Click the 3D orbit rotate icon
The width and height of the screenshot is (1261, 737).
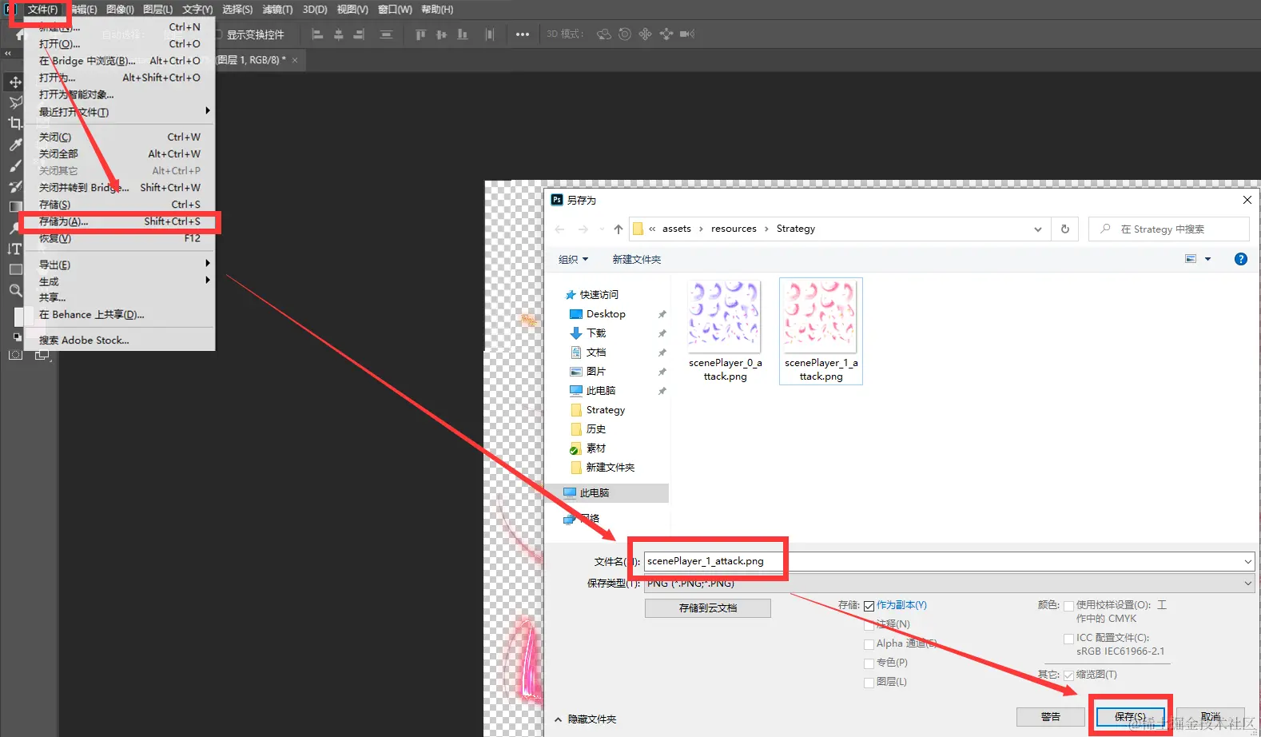[604, 34]
